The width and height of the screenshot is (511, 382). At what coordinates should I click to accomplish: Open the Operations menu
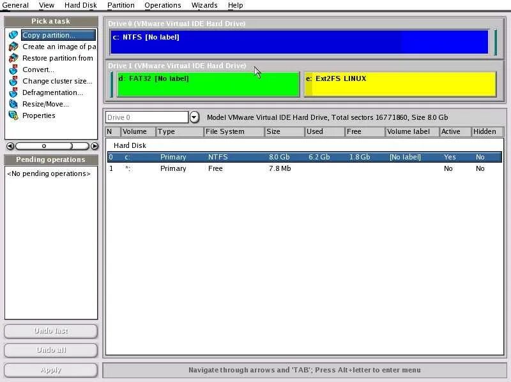point(163,5)
